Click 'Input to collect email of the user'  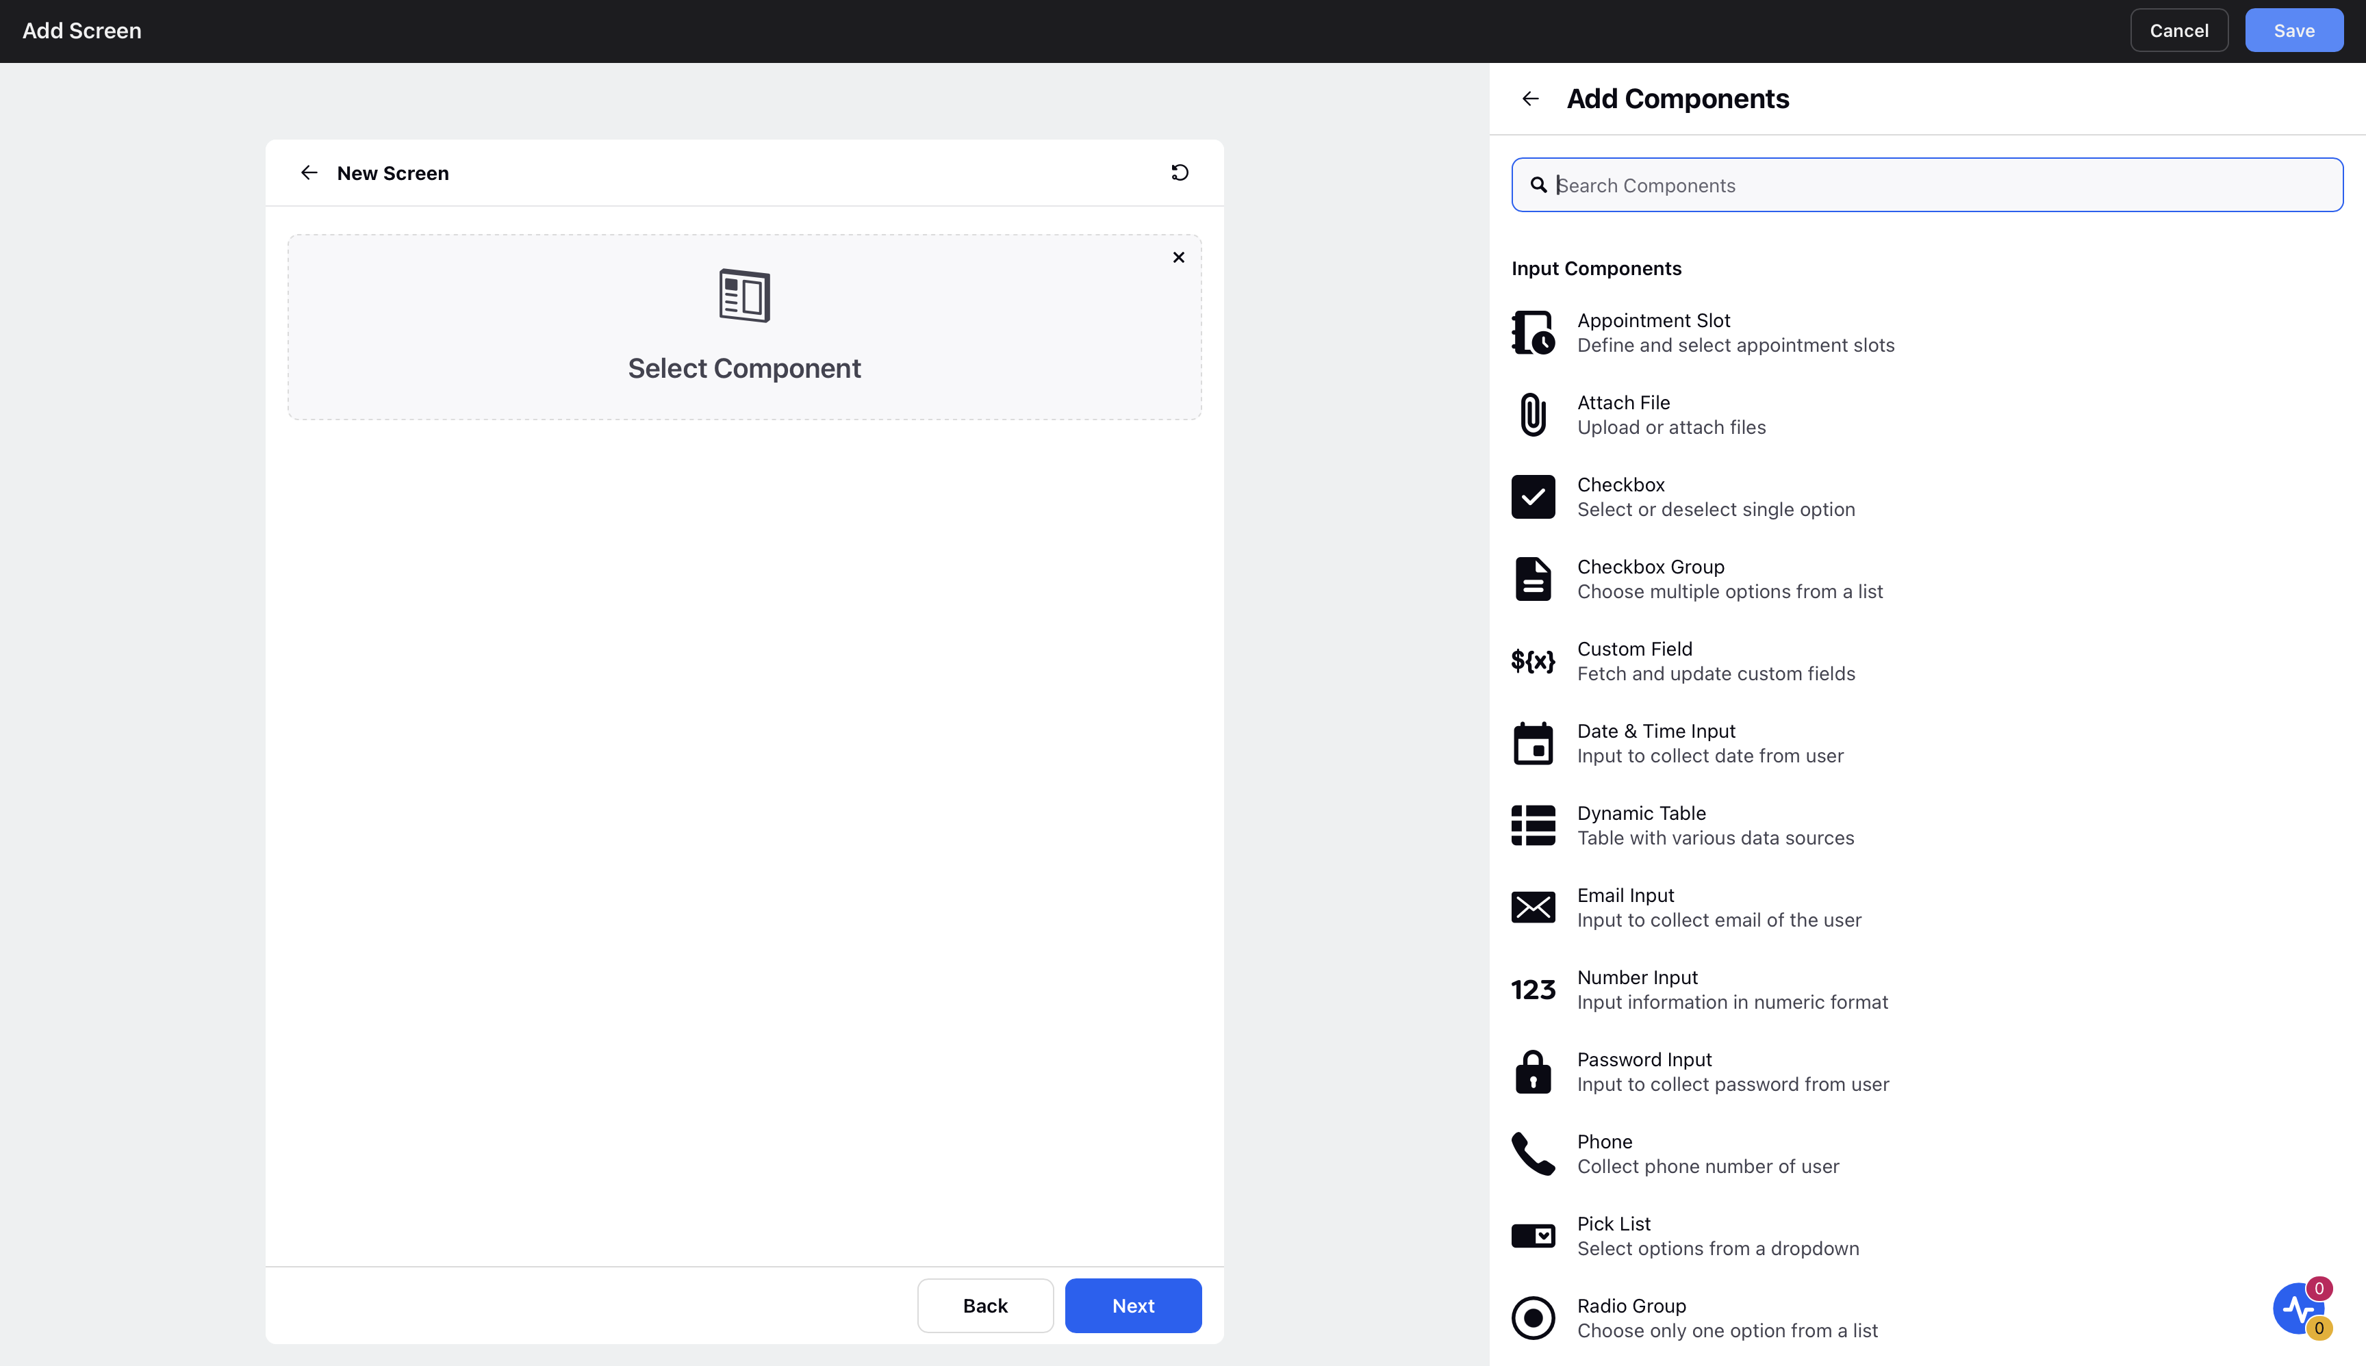pyautogui.click(x=1718, y=919)
